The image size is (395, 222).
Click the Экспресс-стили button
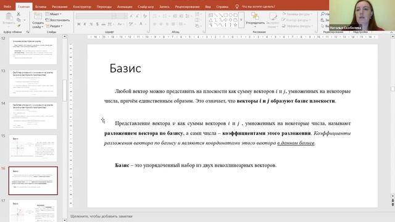coord(272,20)
